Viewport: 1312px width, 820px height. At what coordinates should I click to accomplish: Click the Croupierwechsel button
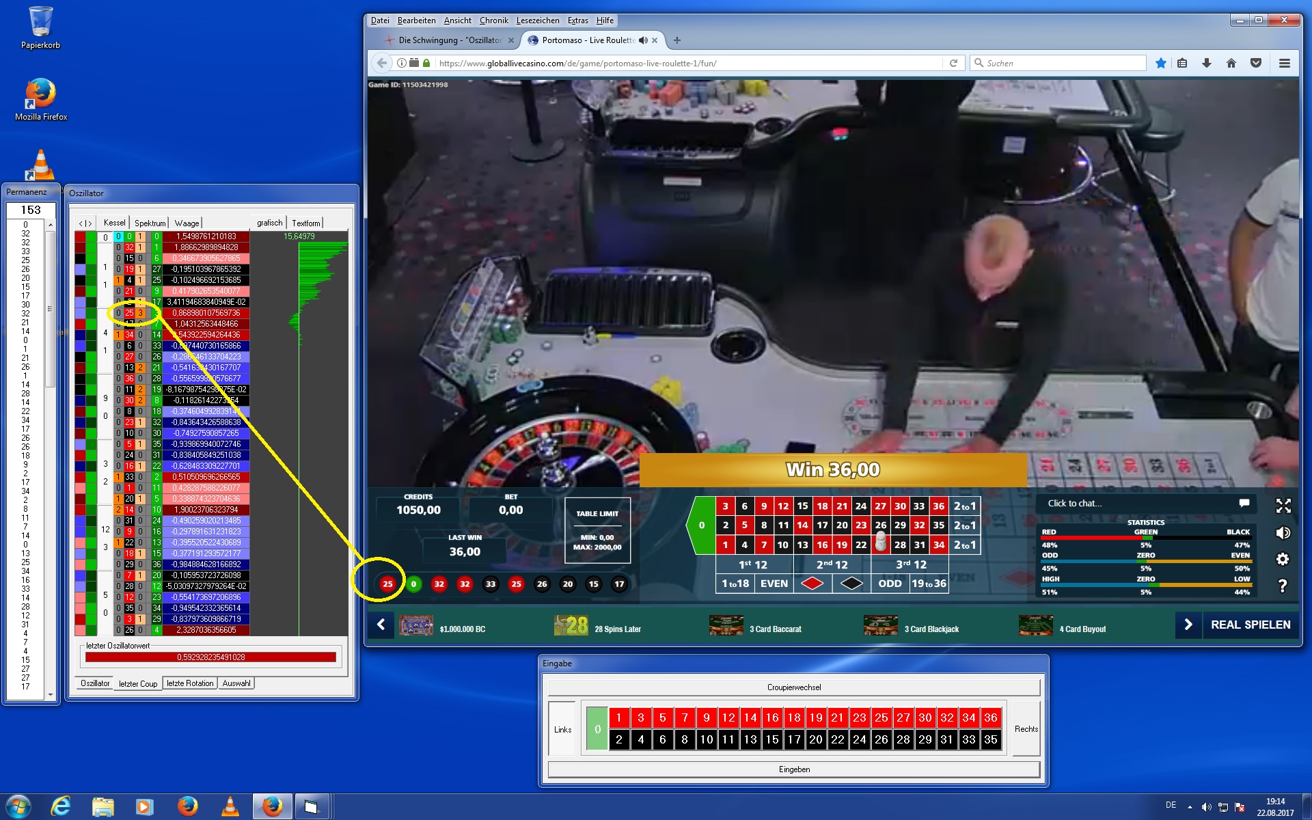click(x=794, y=687)
